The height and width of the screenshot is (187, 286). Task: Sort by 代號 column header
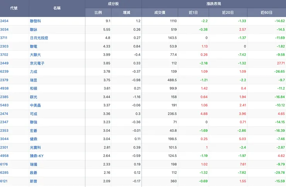click(x=14, y=8)
